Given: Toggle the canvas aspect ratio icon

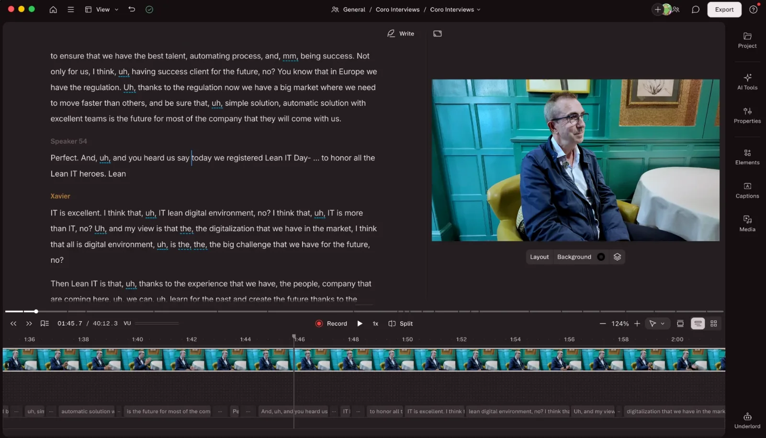Looking at the screenshot, I should click(x=438, y=34).
